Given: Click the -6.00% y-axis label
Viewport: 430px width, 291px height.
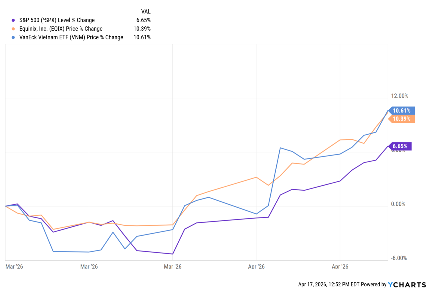Looking at the screenshot, I should tap(399, 258).
